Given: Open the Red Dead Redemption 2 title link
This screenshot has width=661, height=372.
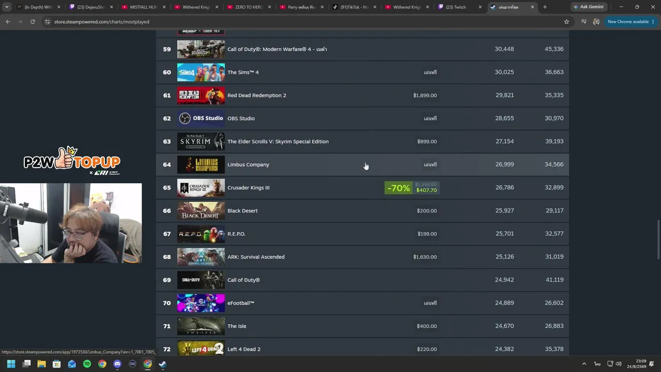Looking at the screenshot, I should coord(257,96).
